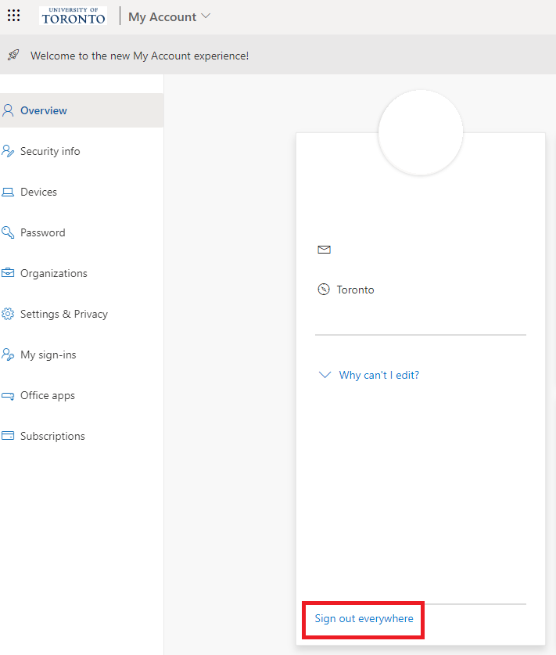Click the University of Toronto logo

73,16
